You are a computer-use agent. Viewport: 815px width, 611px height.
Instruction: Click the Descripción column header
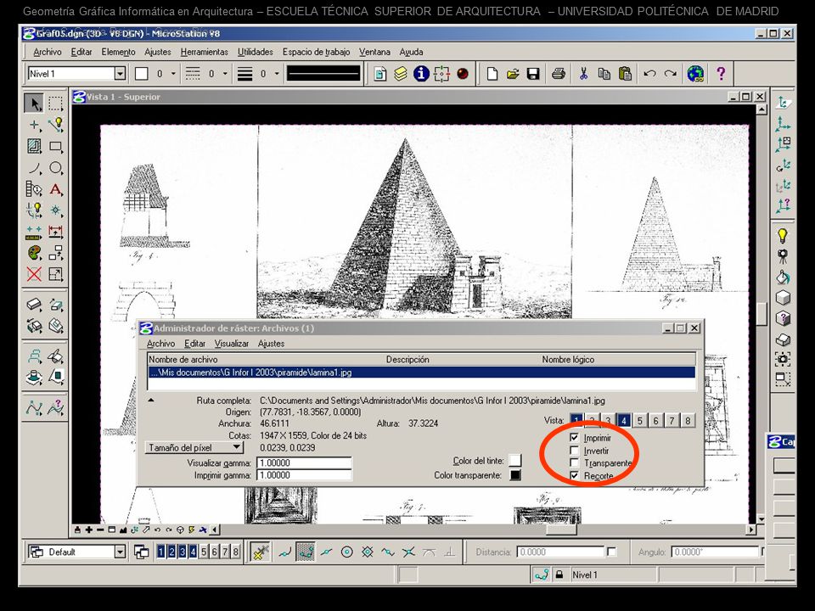(x=407, y=359)
